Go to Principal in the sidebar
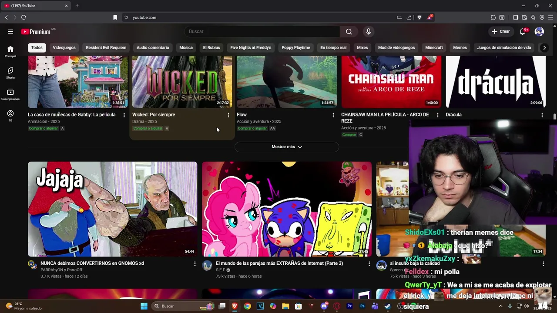This screenshot has height=313, width=557. point(10,51)
